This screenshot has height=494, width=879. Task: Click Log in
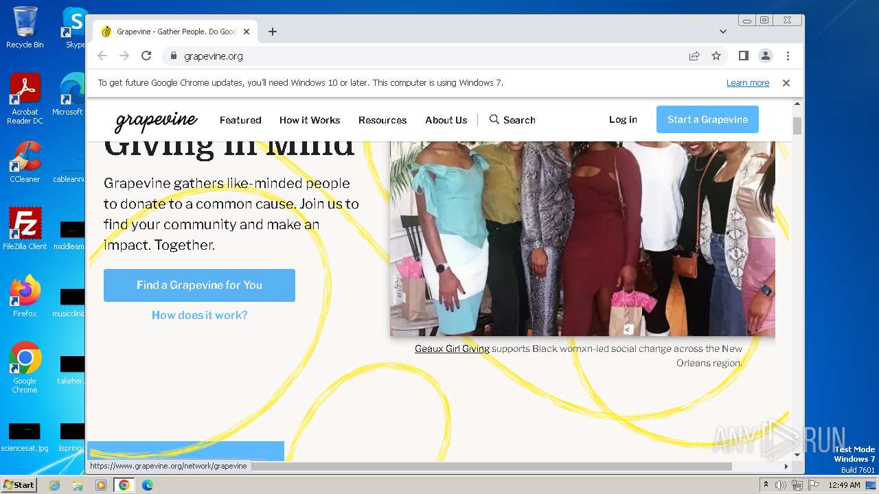pos(623,119)
